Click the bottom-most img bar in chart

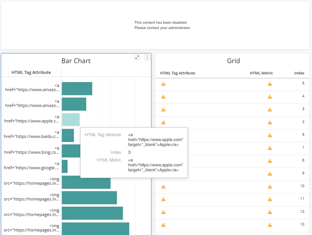click(95, 228)
